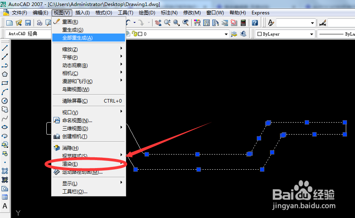Click the Plot print icon

pyautogui.click(x=40, y=23)
